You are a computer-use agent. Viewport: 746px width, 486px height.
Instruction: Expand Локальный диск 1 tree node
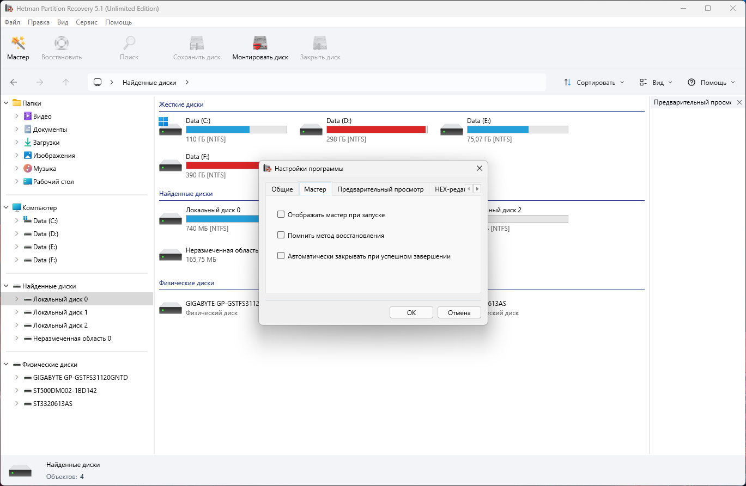coord(17,312)
